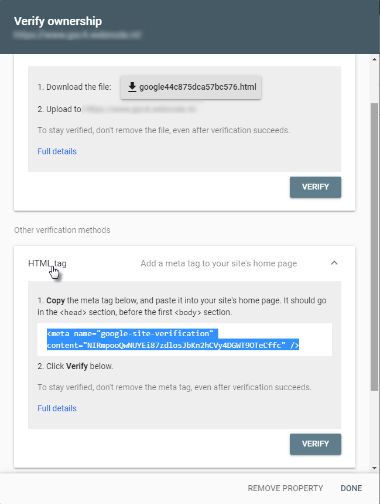The width and height of the screenshot is (380, 504).
Task: Click the blurred site URL under Verify ownership
Action: pyautogui.click(x=78, y=36)
